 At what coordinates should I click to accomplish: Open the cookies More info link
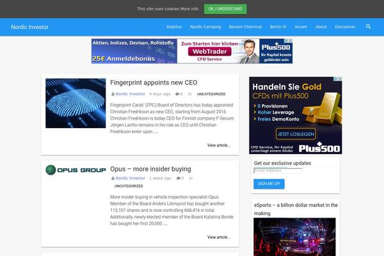[x=189, y=9]
